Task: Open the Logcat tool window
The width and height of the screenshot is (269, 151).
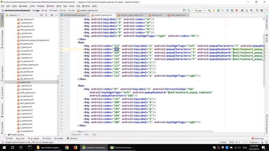Action: point(34,138)
